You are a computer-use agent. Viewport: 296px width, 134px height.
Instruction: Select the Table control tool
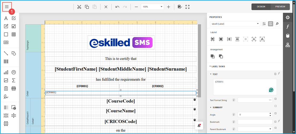[x=14, y=34]
